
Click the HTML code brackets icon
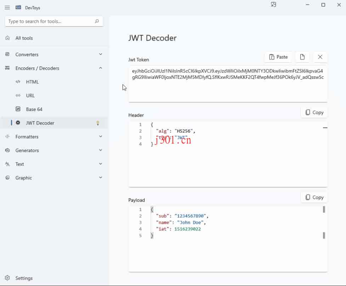(x=18, y=82)
